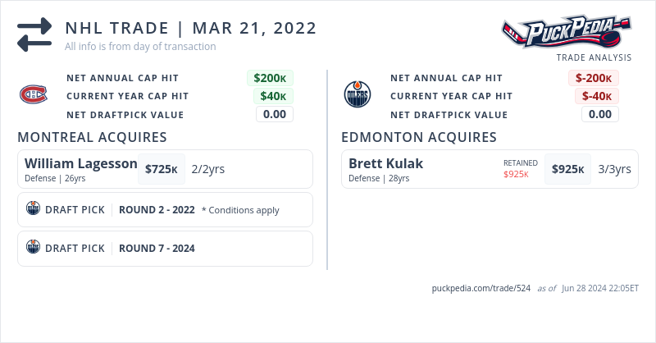
Task: Click Kulak's $925K cap hit badge
Action: pos(567,169)
